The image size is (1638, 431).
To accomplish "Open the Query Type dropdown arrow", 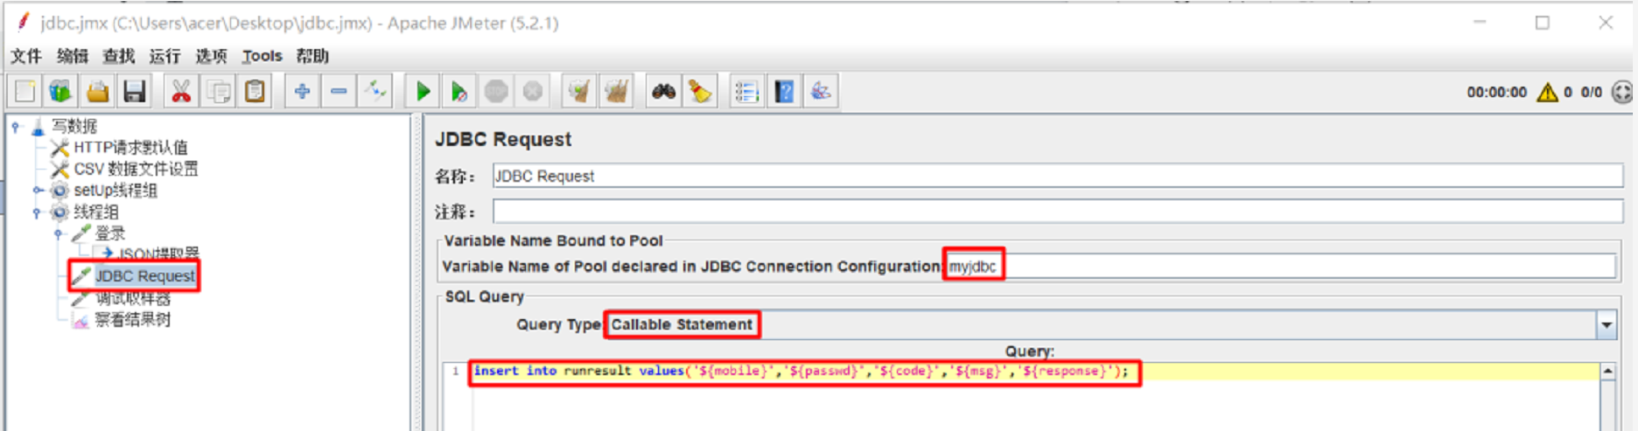I will [x=1606, y=325].
